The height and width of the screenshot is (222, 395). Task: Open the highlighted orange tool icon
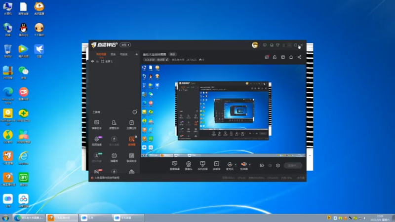(131, 141)
